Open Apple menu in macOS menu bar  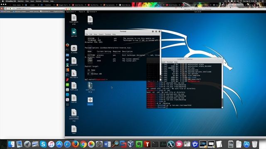pyautogui.click(x=3, y=1)
